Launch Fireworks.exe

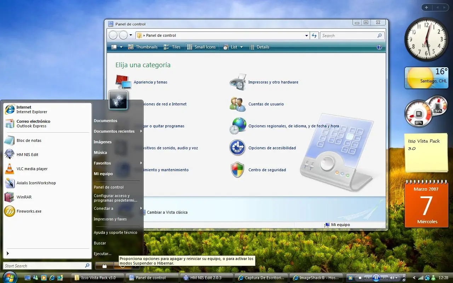point(47,211)
